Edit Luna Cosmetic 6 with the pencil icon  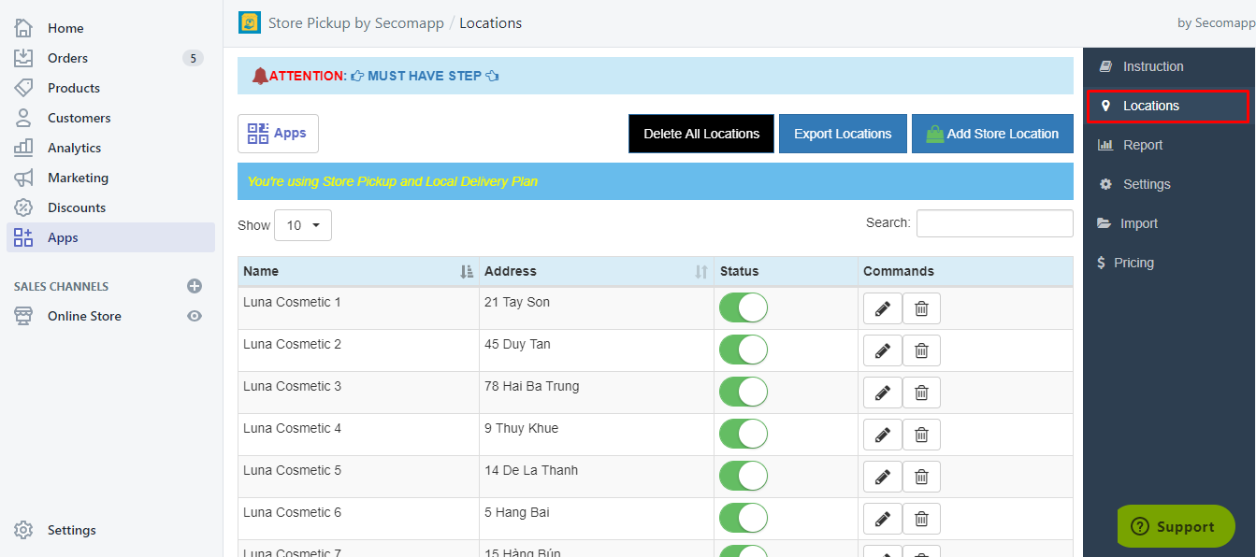pyautogui.click(x=883, y=519)
